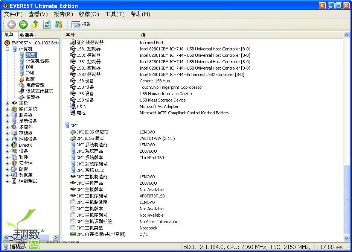The height and width of the screenshot is (252, 352).
Task: Expand the 多媒体 tree node
Action: click(x=8, y=127)
